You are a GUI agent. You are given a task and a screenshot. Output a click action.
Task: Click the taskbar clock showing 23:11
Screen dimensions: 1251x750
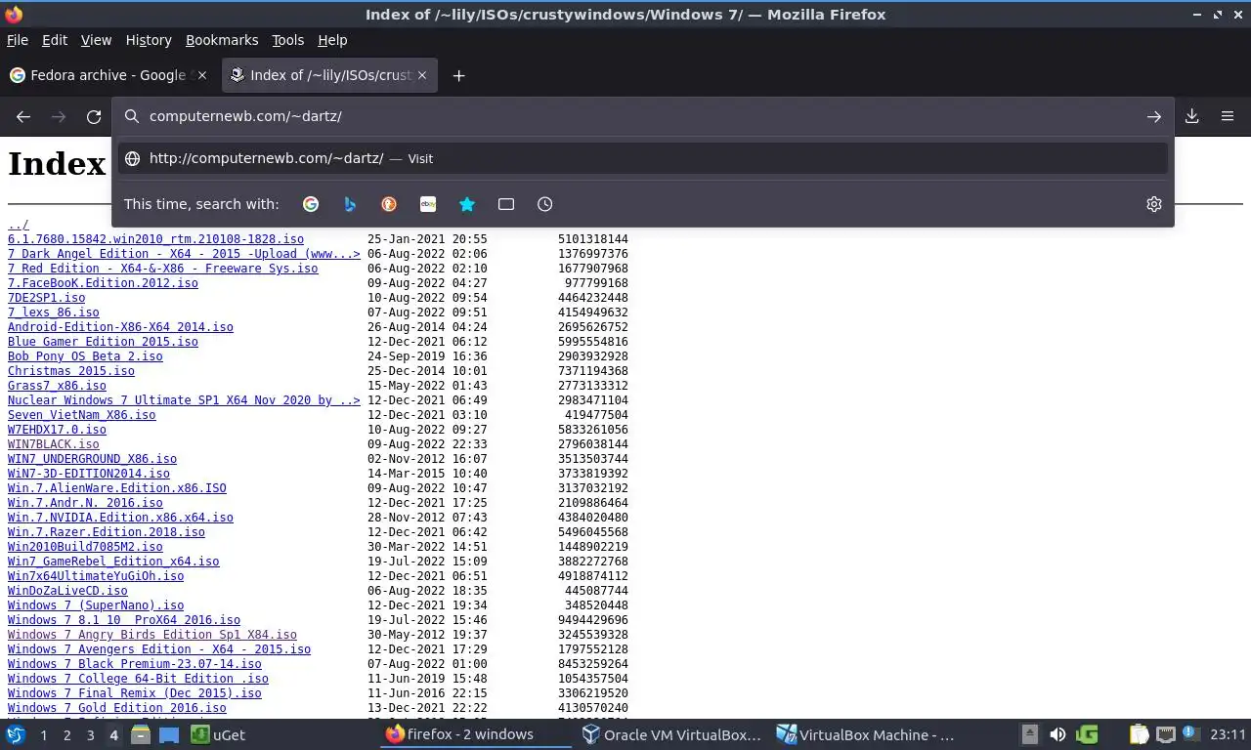tap(1228, 734)
